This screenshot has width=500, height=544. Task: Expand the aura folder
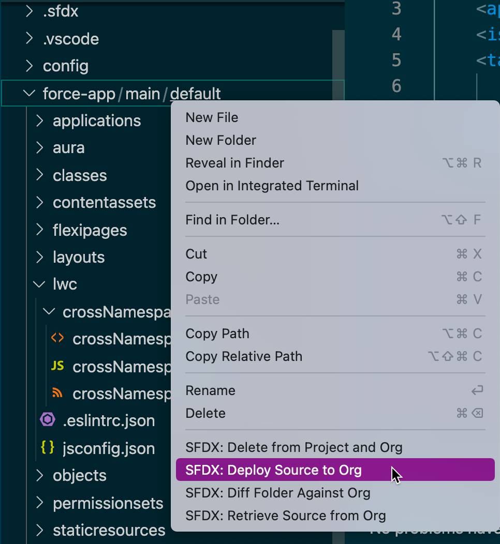[39, 148]
